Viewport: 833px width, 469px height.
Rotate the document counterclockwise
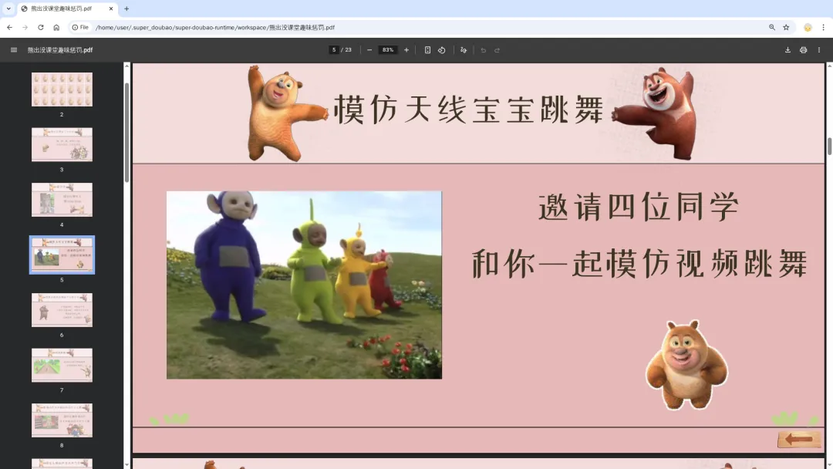[441, 50]
